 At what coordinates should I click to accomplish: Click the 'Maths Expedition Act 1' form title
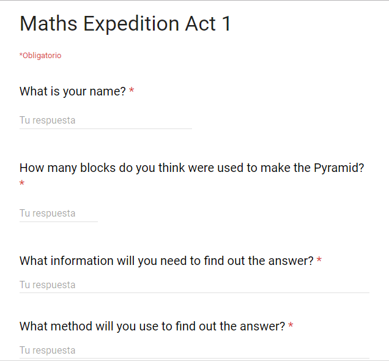[125, 24]
